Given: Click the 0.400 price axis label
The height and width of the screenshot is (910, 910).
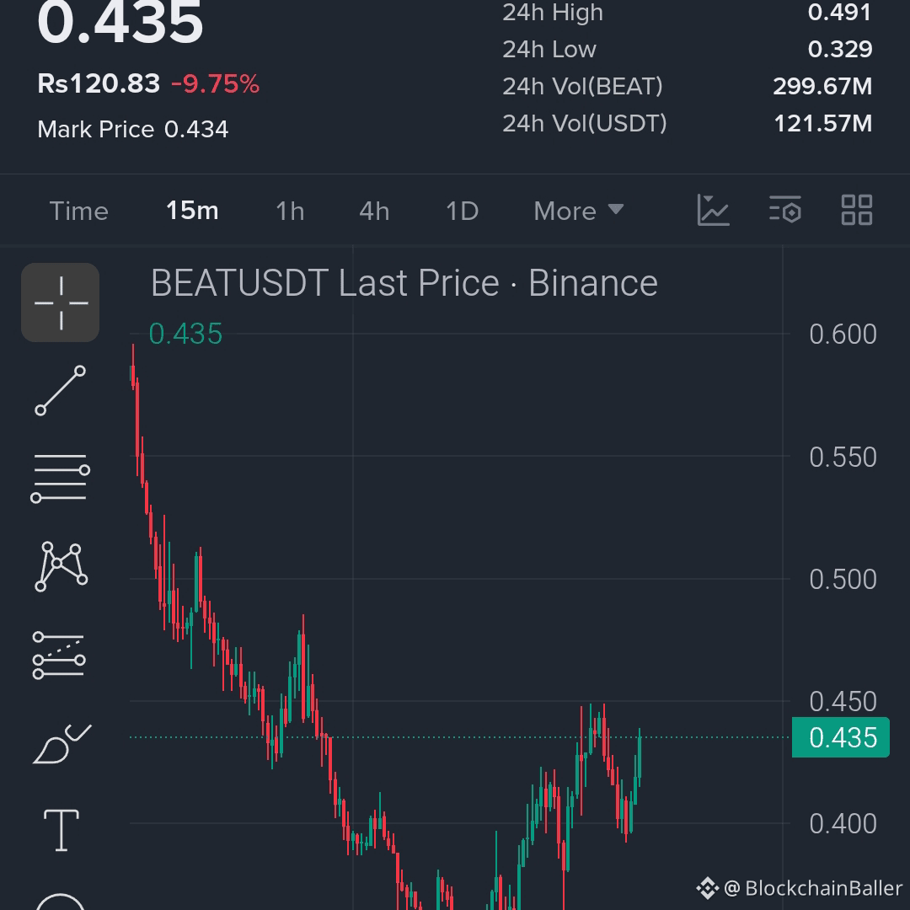Looking at the screenshot, I should click(843, 824).
